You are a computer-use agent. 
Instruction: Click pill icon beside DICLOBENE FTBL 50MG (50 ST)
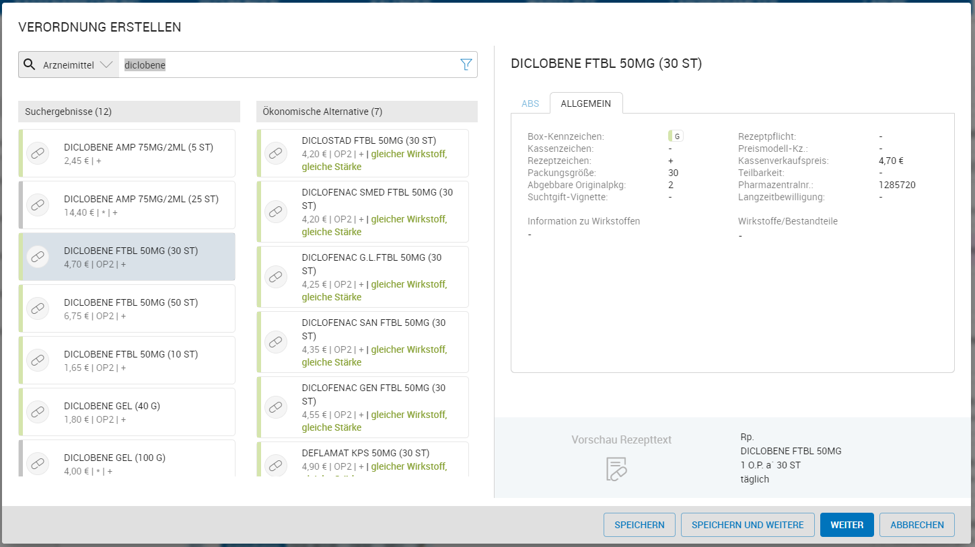[38, 308]
